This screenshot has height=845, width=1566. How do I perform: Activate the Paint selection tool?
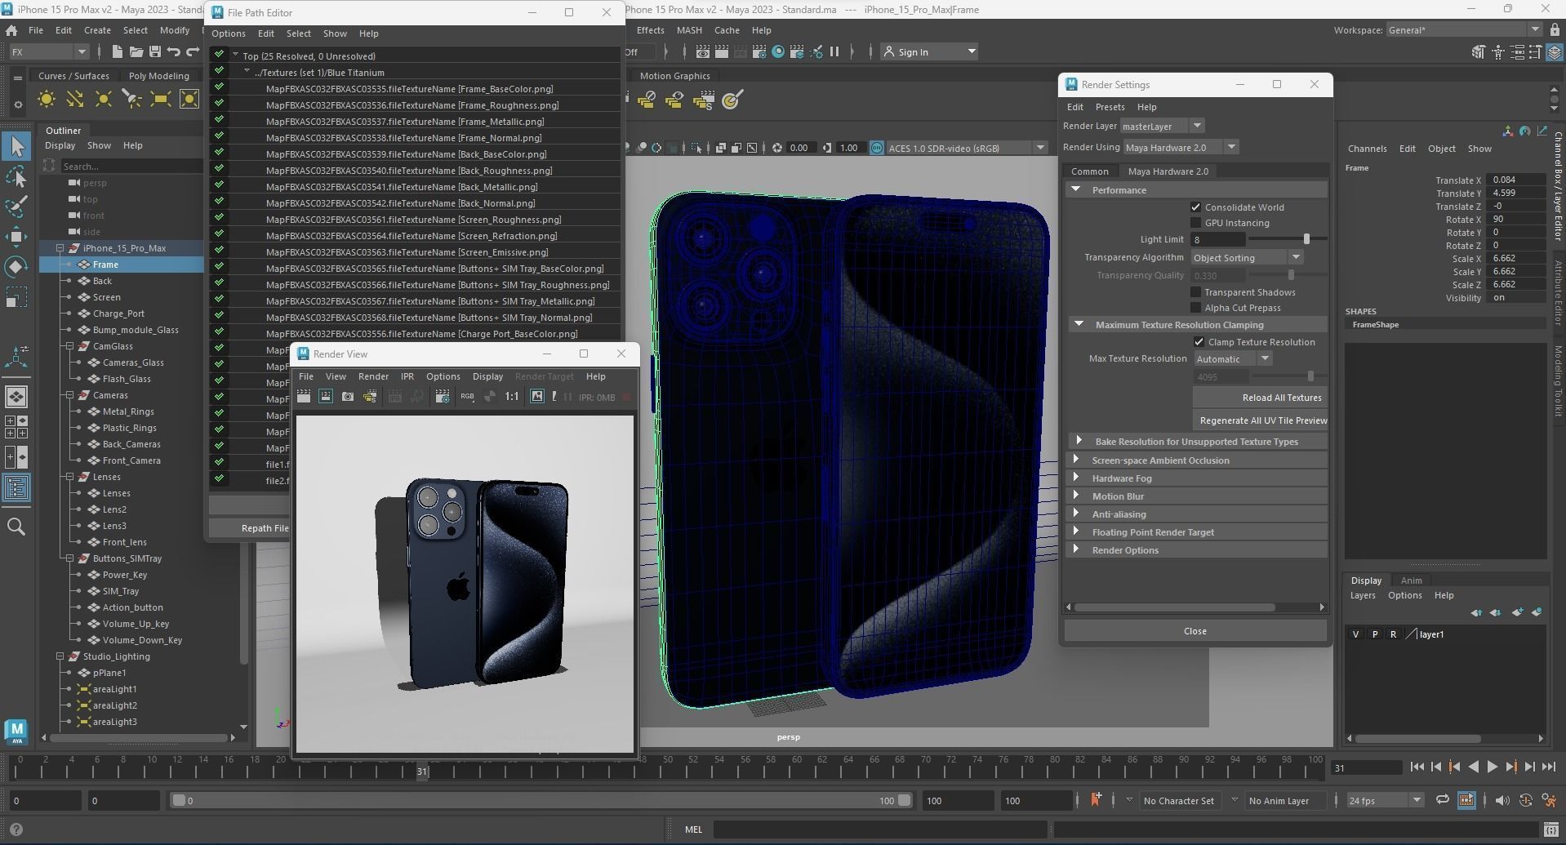pyautogui.click(x=16, y=207)
